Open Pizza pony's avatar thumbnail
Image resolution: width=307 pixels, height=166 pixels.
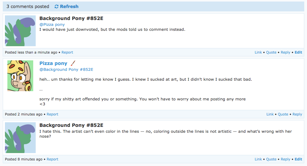(20, 76)
